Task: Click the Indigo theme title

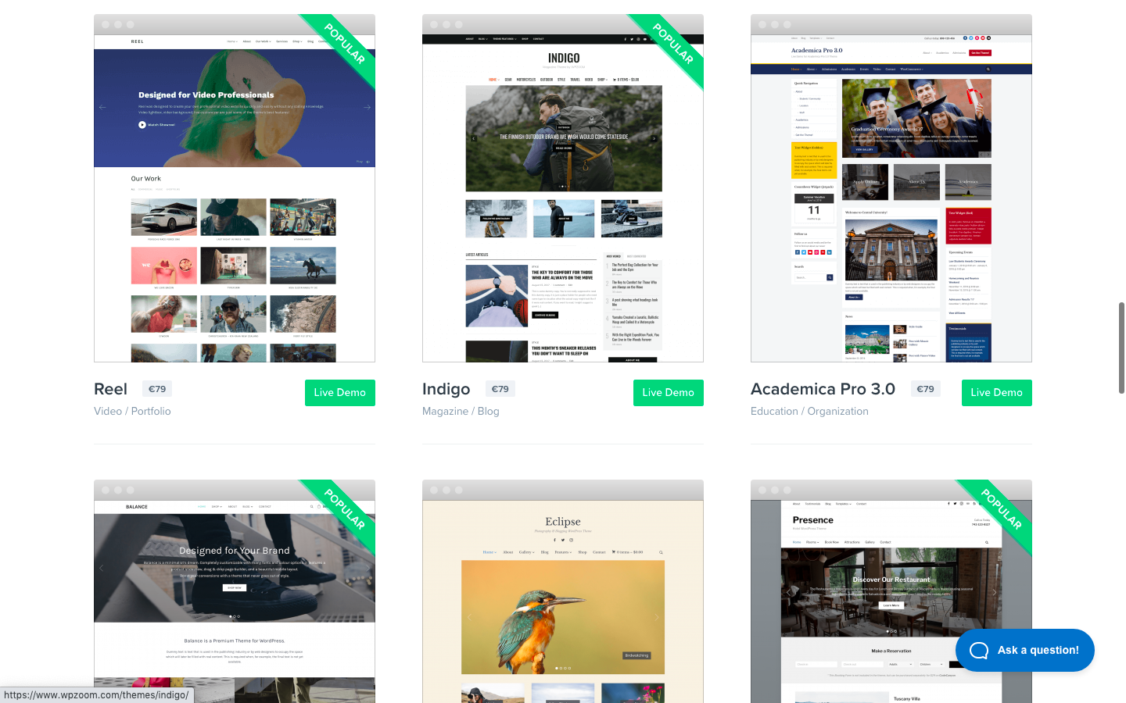Action: [x=446, y=389]
